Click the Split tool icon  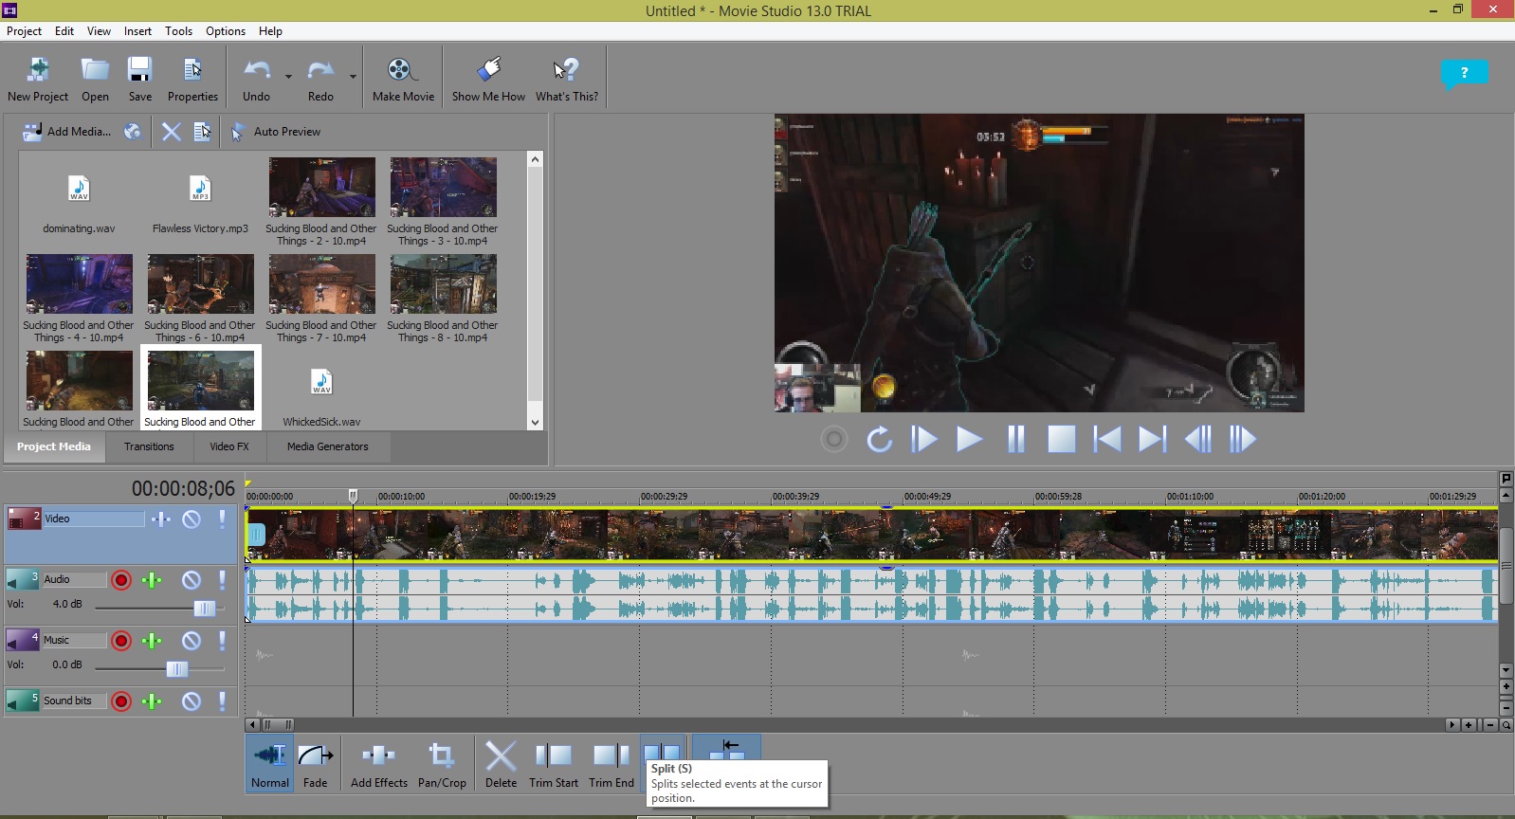(663, 752)
